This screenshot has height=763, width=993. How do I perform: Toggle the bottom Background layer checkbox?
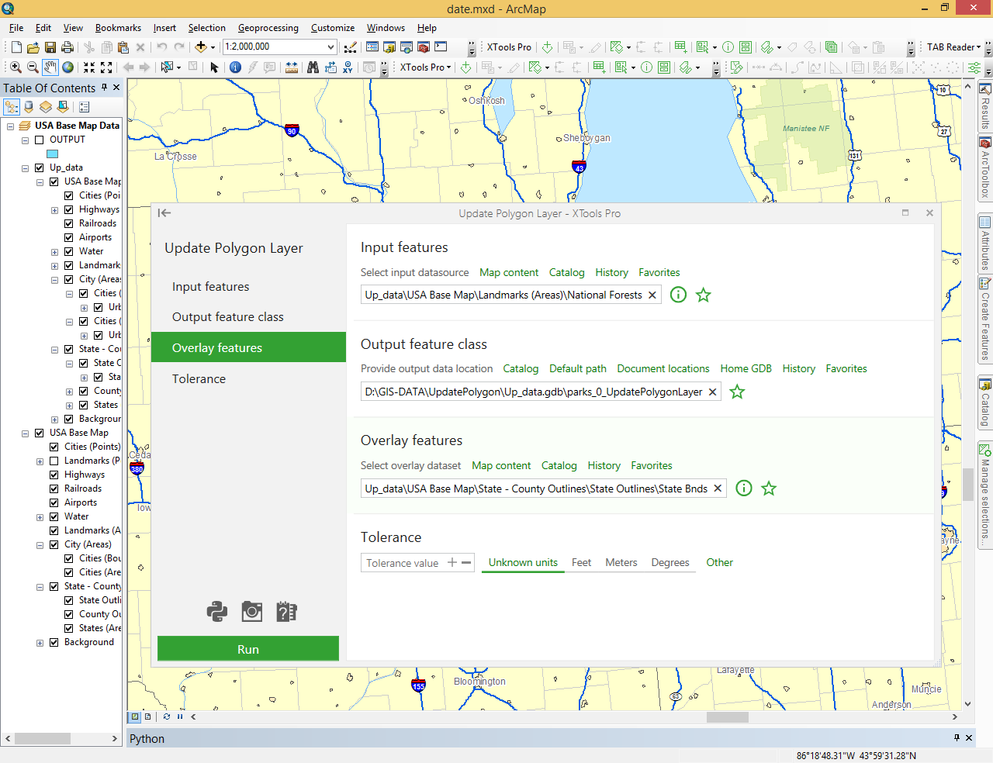click(54, 642)
